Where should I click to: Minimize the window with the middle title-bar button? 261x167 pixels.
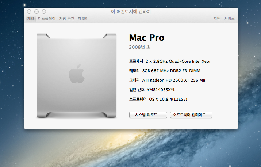tap(37, 12)
